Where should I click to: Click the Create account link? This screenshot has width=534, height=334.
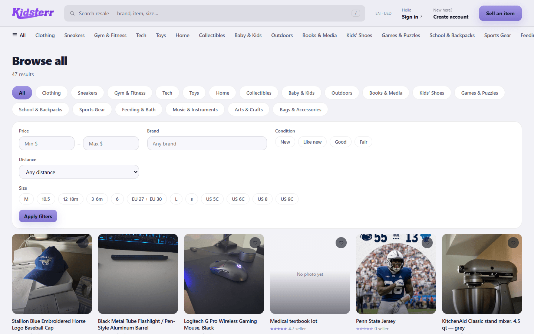coord(451,17)
